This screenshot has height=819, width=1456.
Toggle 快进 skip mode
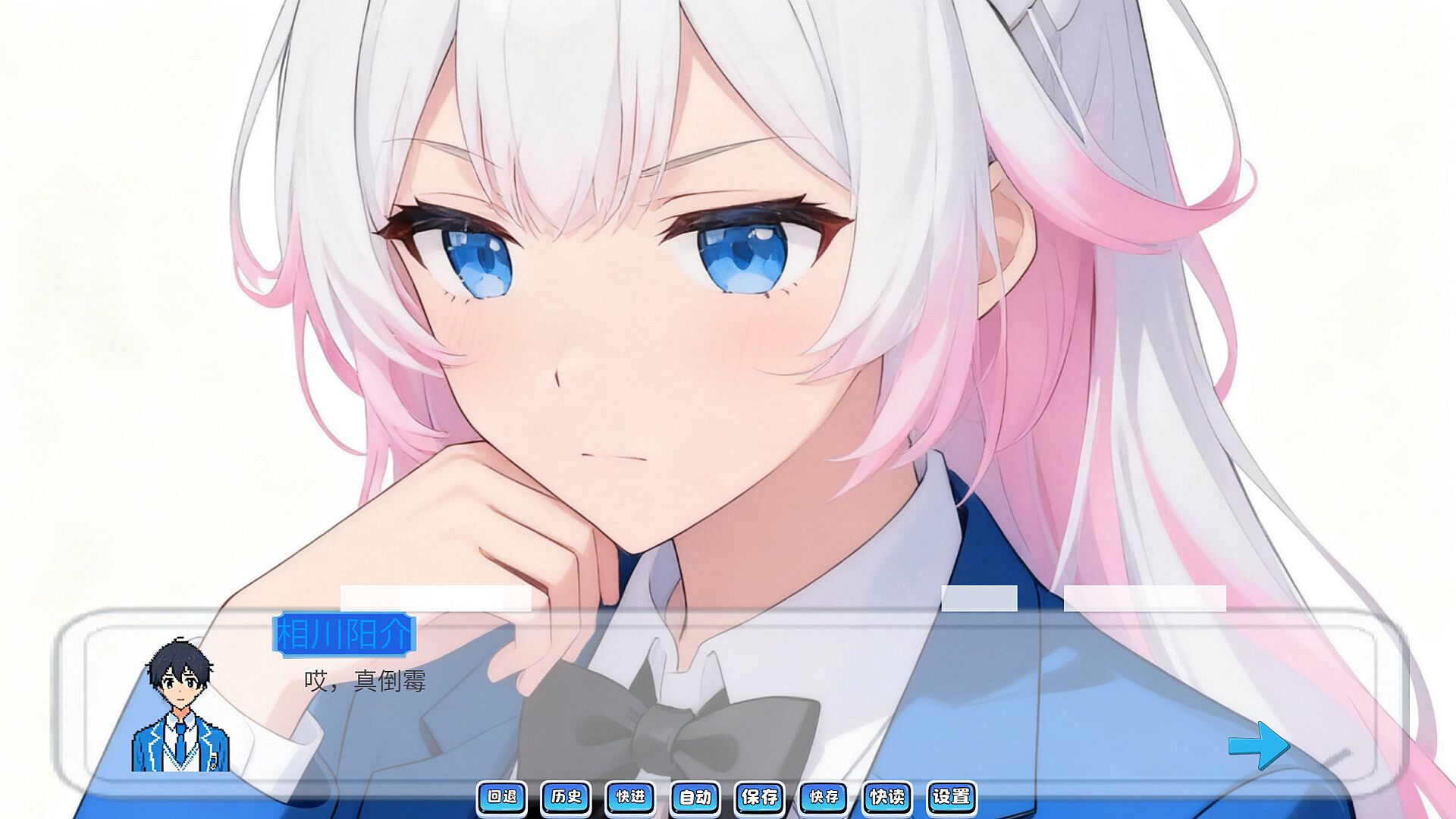pyautogui.click(x=630, y=797)
